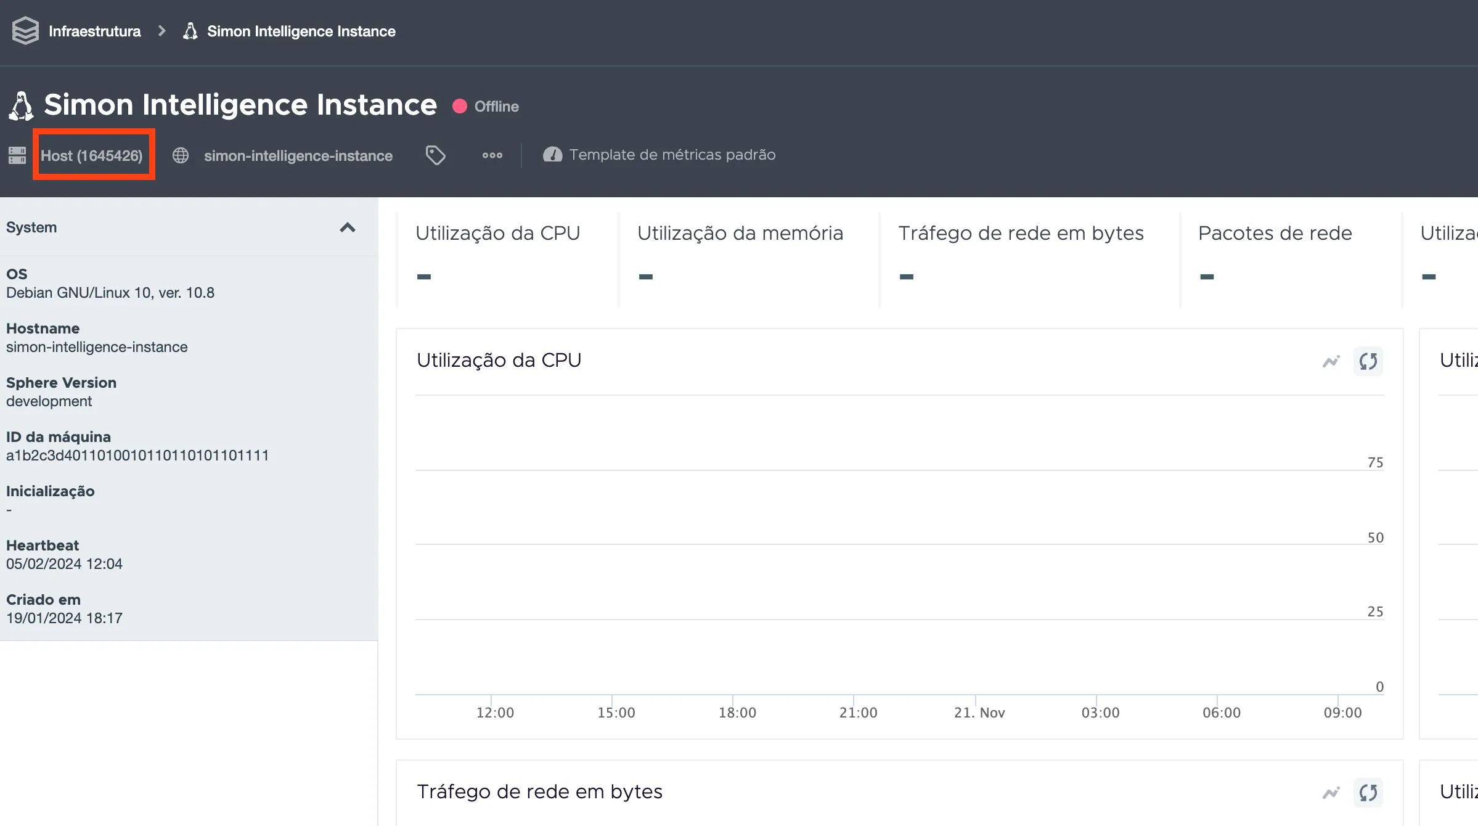Click the Host (1645426) label
The width and height of the screenshot is (1478, 826).
(x=92, y=155)
